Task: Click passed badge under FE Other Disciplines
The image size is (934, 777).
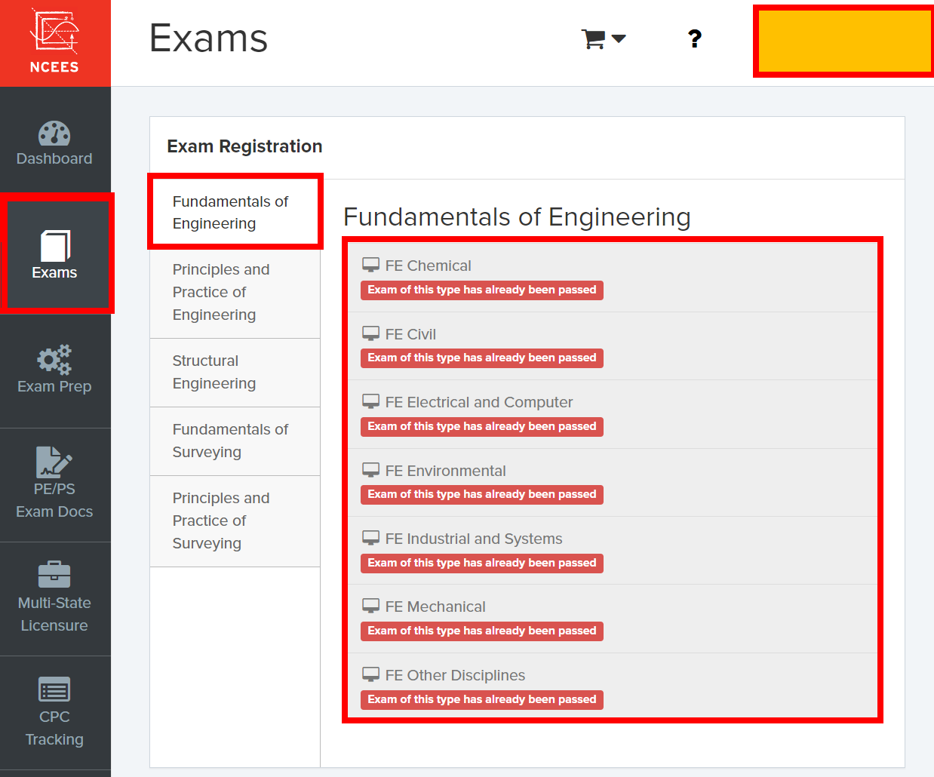Action: pyautogui.click(x=482, y=699)
